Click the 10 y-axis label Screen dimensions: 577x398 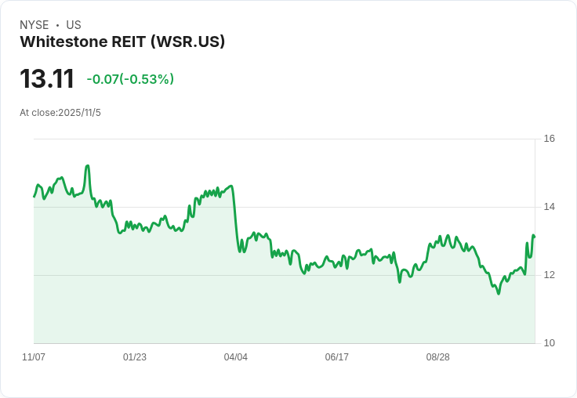[550, 343]
